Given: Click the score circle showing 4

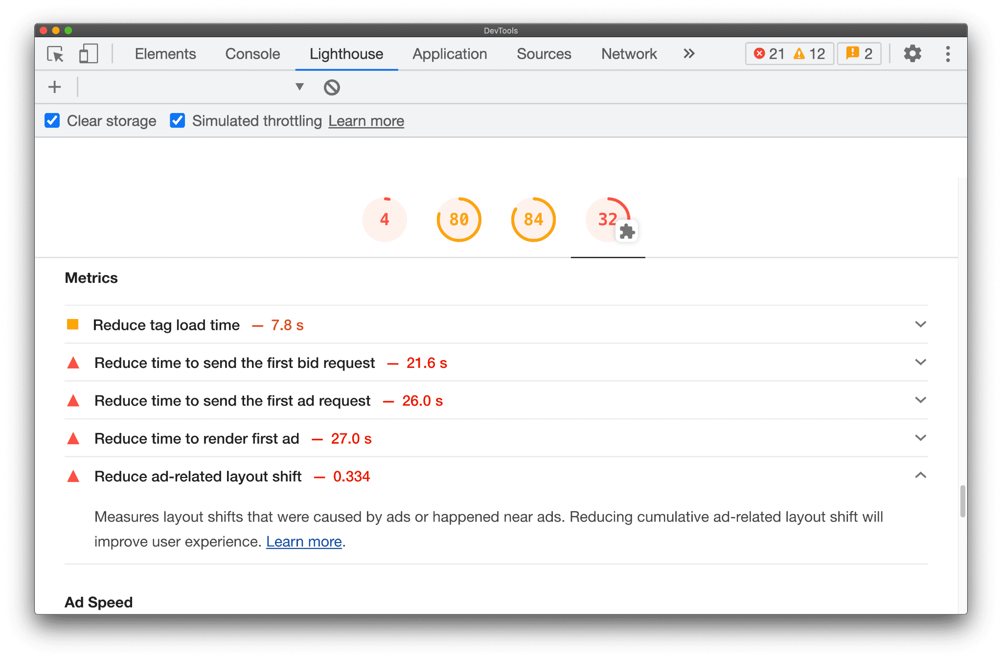Looking at the screenshot, I should tap(384, 218).
